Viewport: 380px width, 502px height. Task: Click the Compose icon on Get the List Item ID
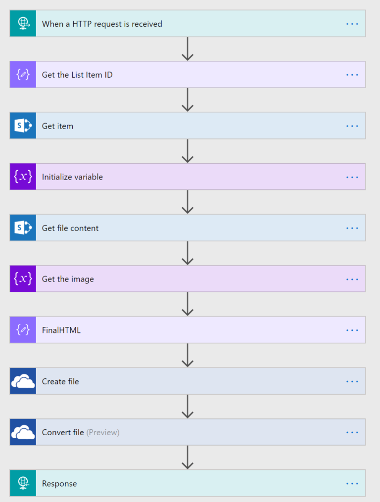(x=22, y=74)
